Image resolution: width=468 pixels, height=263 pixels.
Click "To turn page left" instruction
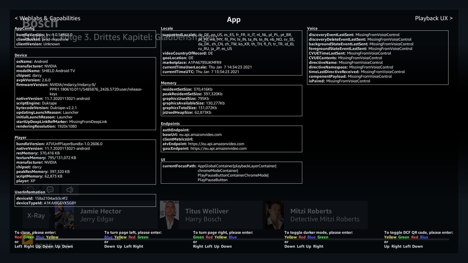(x=133, y=233)
